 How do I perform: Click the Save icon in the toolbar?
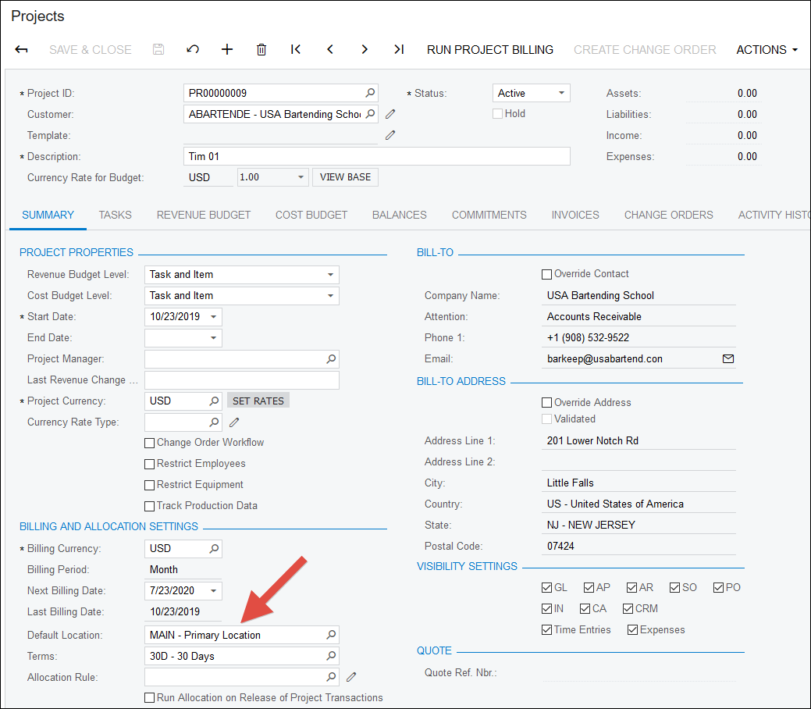coord(158,49)
